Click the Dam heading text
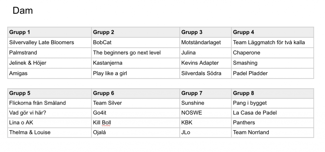The height and width of the screenshot is (152, 325). pos(23,10)
